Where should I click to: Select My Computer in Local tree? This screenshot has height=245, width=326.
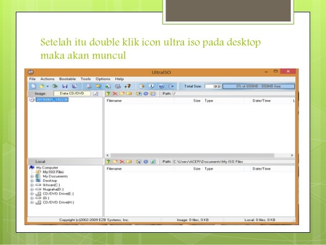click(x=47, y=168)
